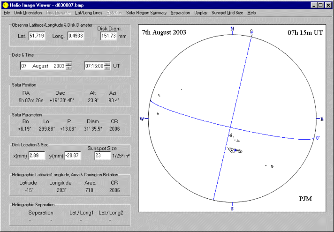
Task: Open the Lat/Long Lines menu
Action: coord(89,13)
